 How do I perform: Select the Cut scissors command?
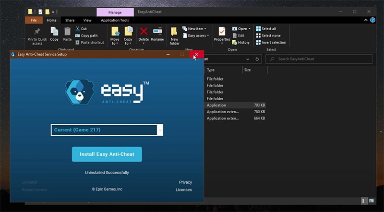81,29
